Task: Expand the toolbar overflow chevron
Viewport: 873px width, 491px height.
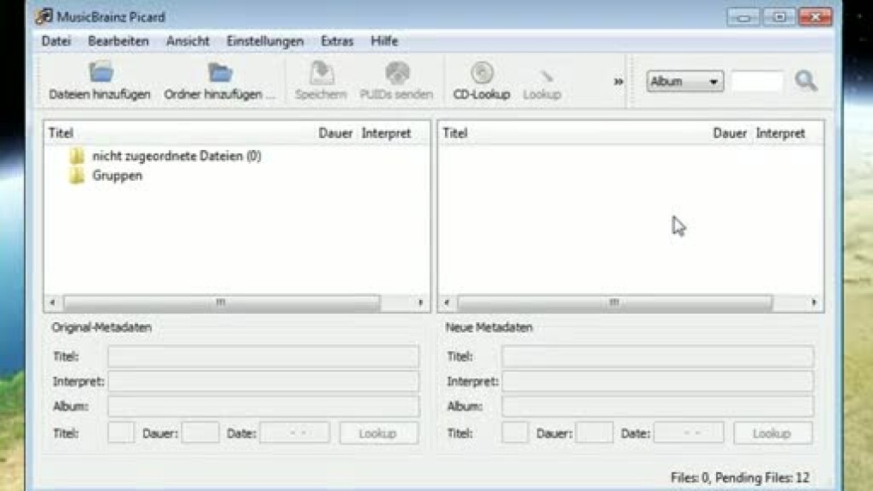Action: 617,81
